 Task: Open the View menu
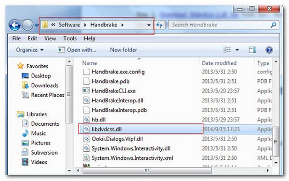pos(50,38)
